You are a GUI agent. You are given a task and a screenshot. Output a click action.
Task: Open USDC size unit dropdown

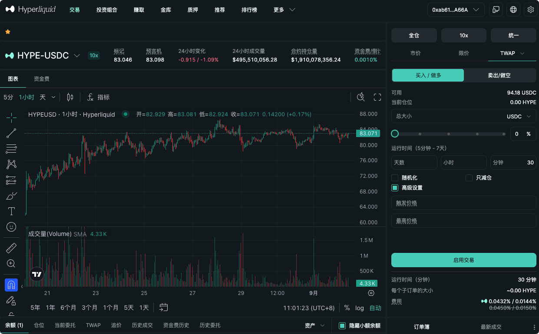519,116
